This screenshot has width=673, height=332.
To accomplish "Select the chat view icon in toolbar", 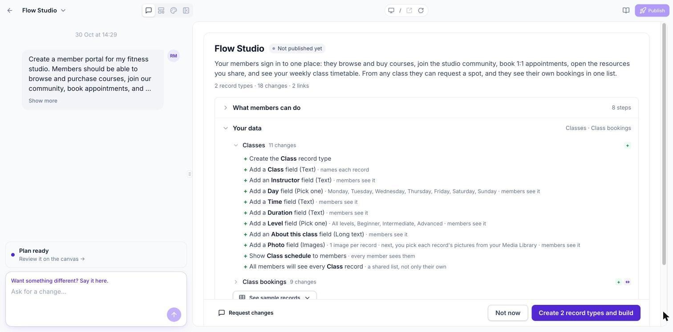I will tap(149, 10).
